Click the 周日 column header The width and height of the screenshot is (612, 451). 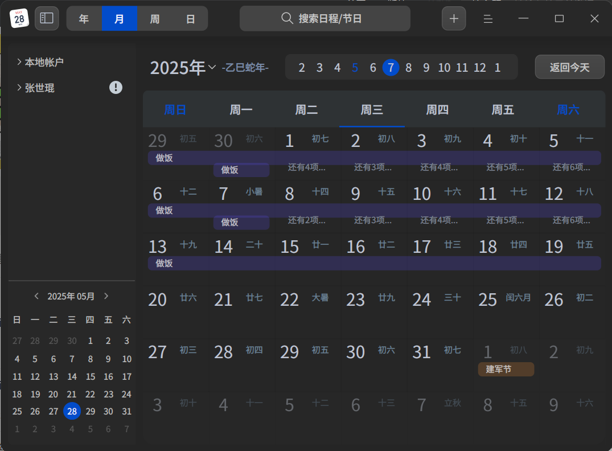[175, 110]
